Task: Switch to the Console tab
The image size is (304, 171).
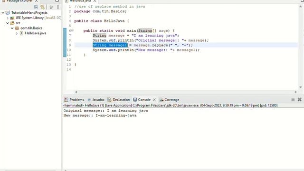Action: [x=144, y=100]
